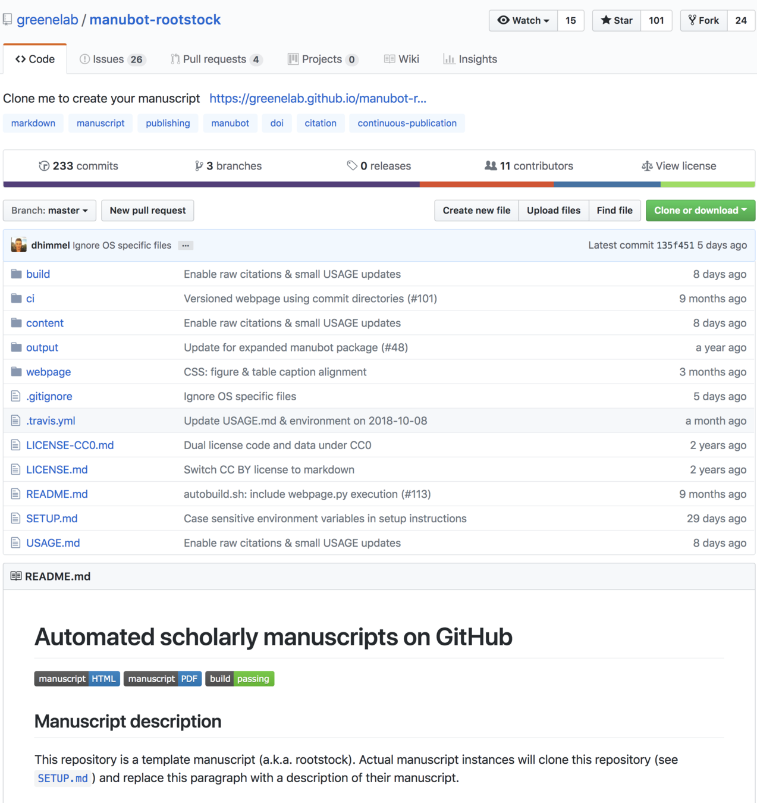
Task: Open the forks count 24
Action: [x=741, y=20]
